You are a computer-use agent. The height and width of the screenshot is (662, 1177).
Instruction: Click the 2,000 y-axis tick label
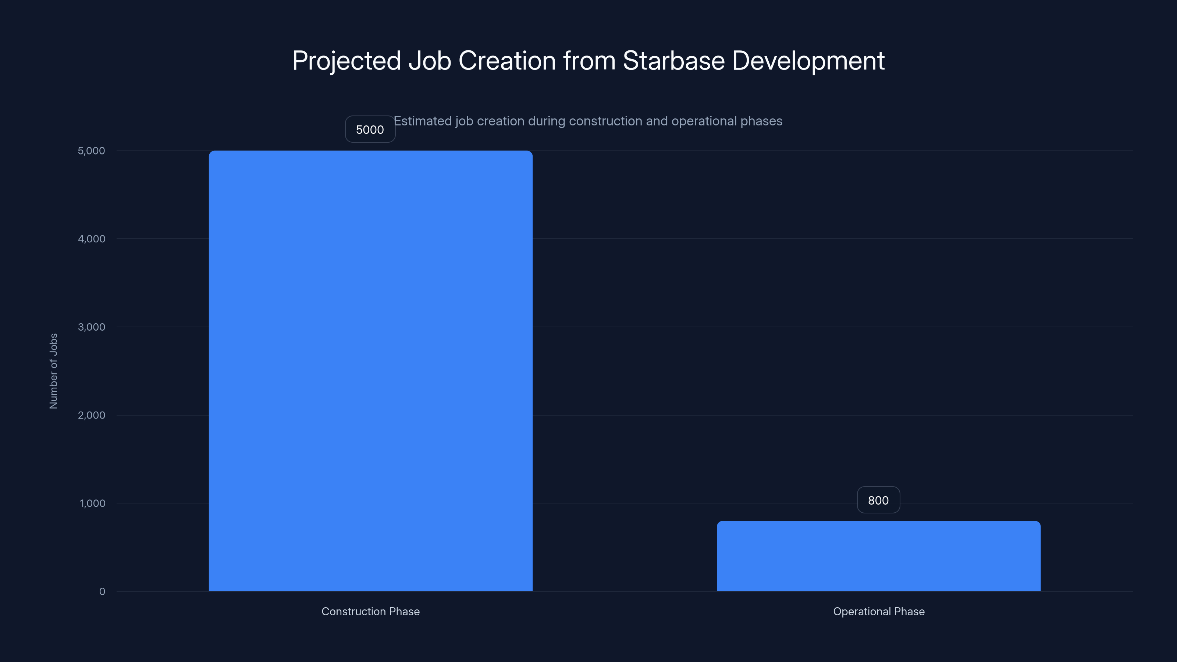(x=91, y=415)
